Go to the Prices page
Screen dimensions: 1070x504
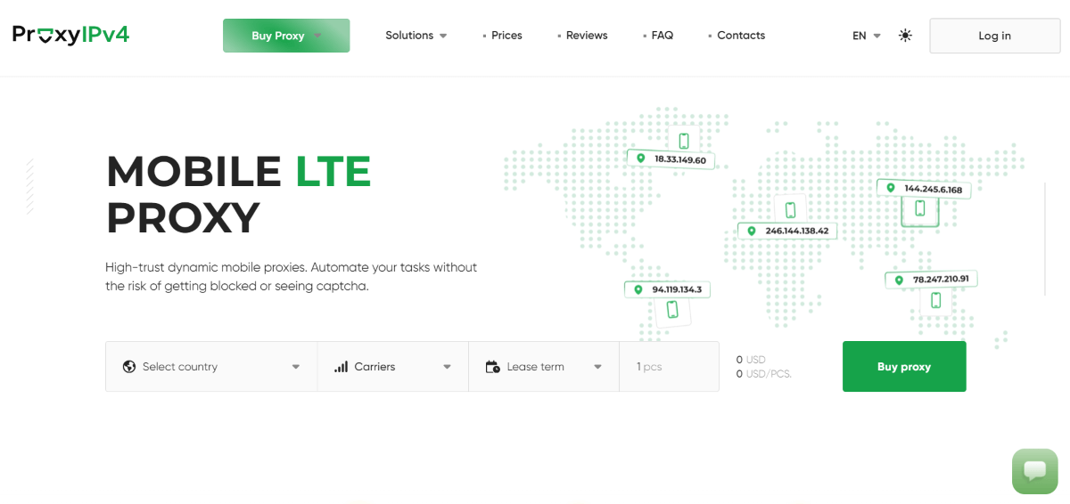[506, 36]
